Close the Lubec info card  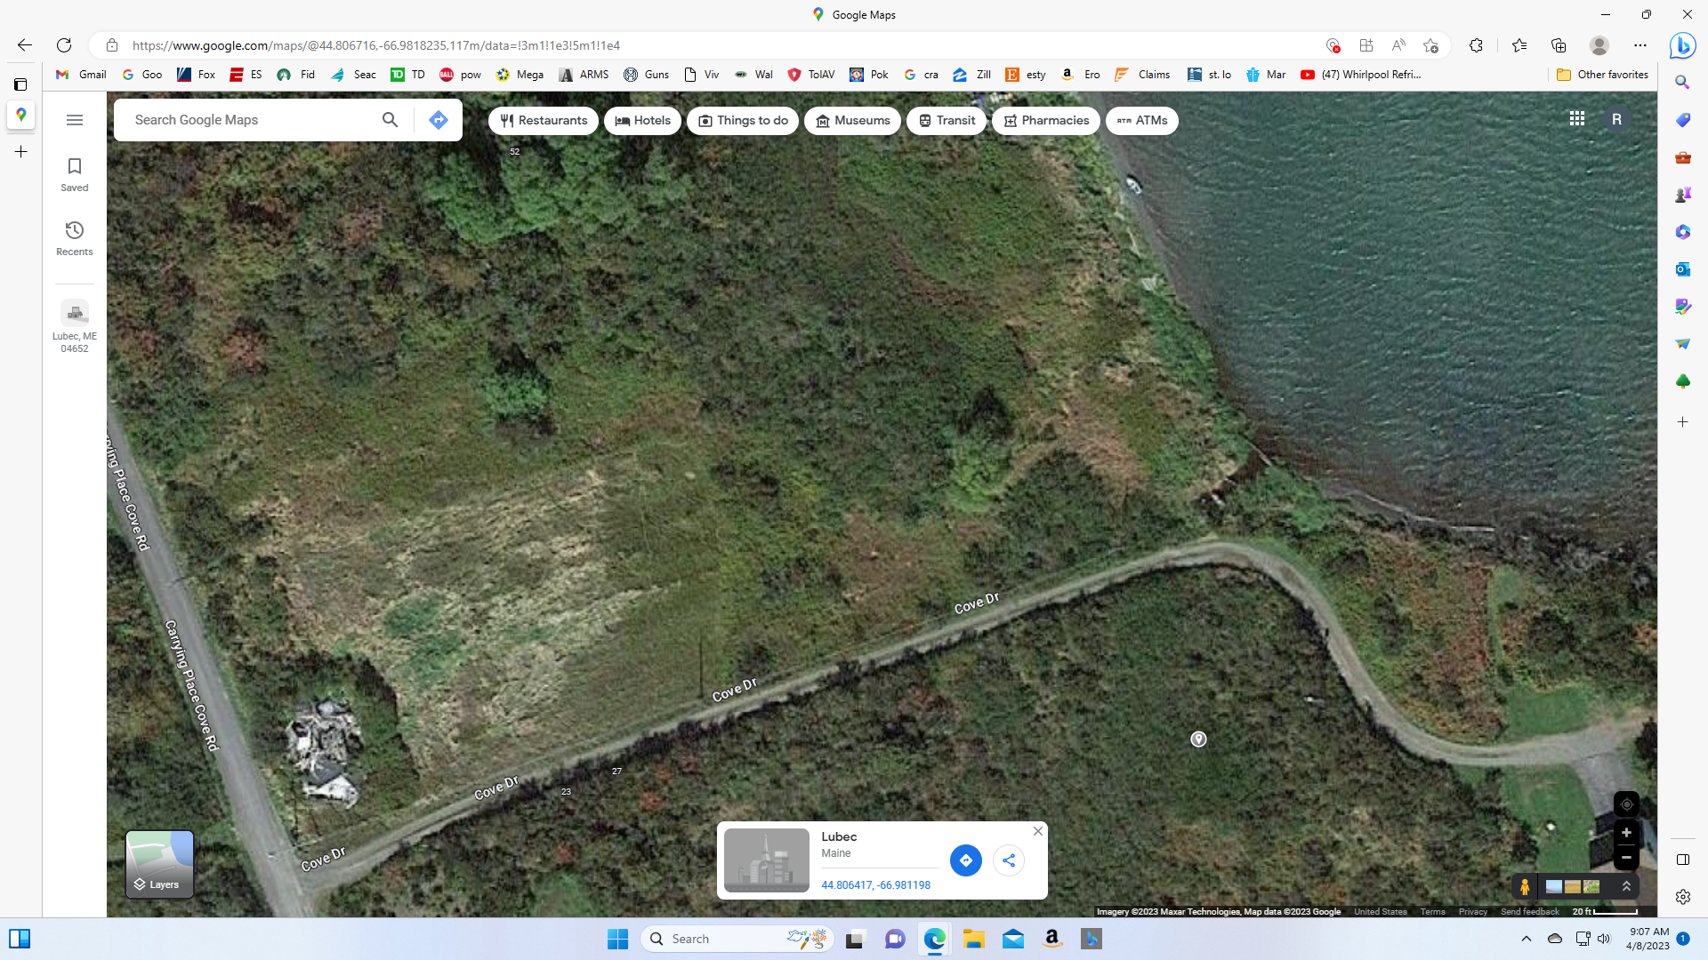pyautogui.click(x=1037, y=831)
